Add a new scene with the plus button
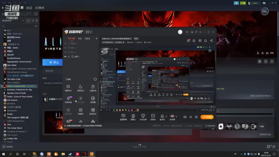The image size is (279, 157). click(x=97, y=38)
